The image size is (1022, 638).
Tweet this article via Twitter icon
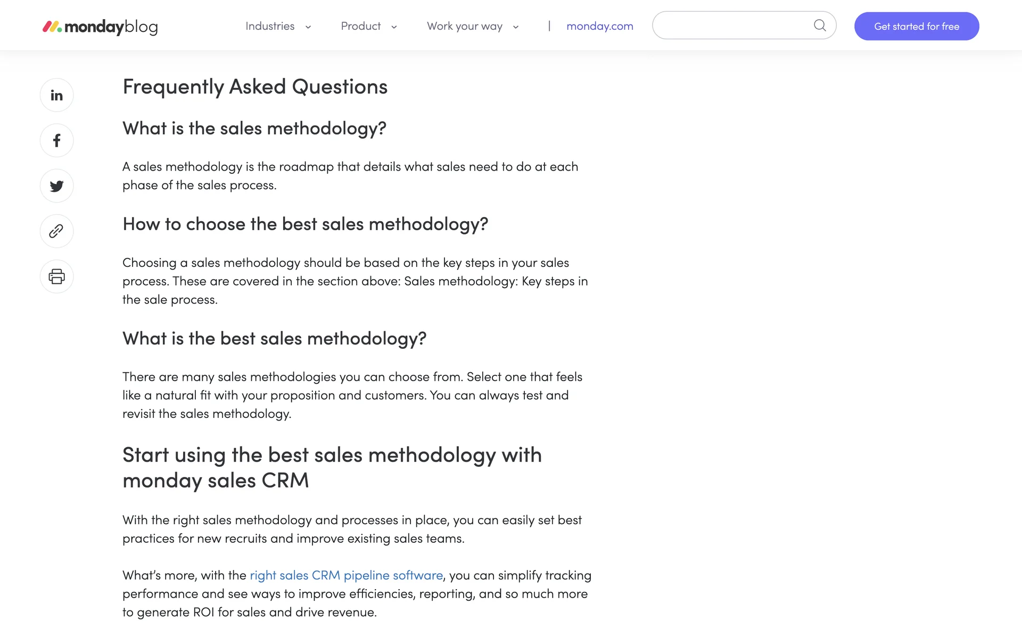56,186
